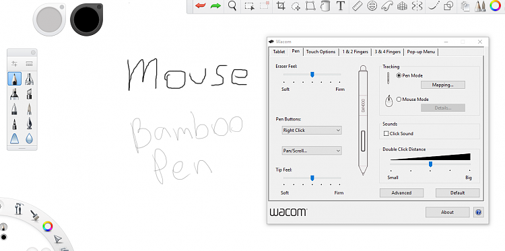
Task: Enable the Ruler guide tool
Action: [x=358, y=6]
